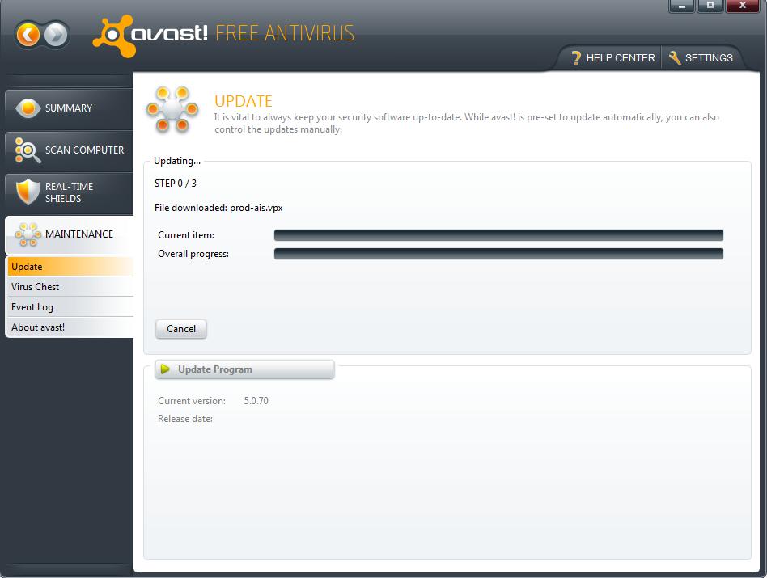
Task: Open the Help Center
Action: pyautogui.click(x=613, y=57)
